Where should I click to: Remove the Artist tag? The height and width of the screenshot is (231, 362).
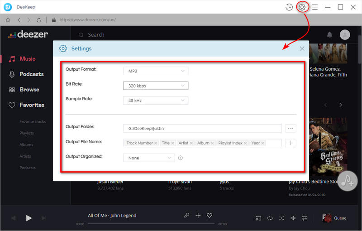click(191, 143)
